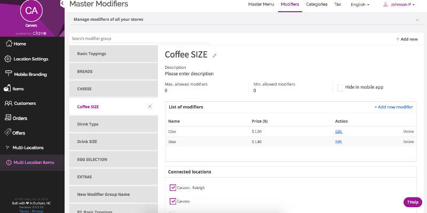Select New Modifier Group Name entry
The image size is (427, 213).
click(114, 194)
